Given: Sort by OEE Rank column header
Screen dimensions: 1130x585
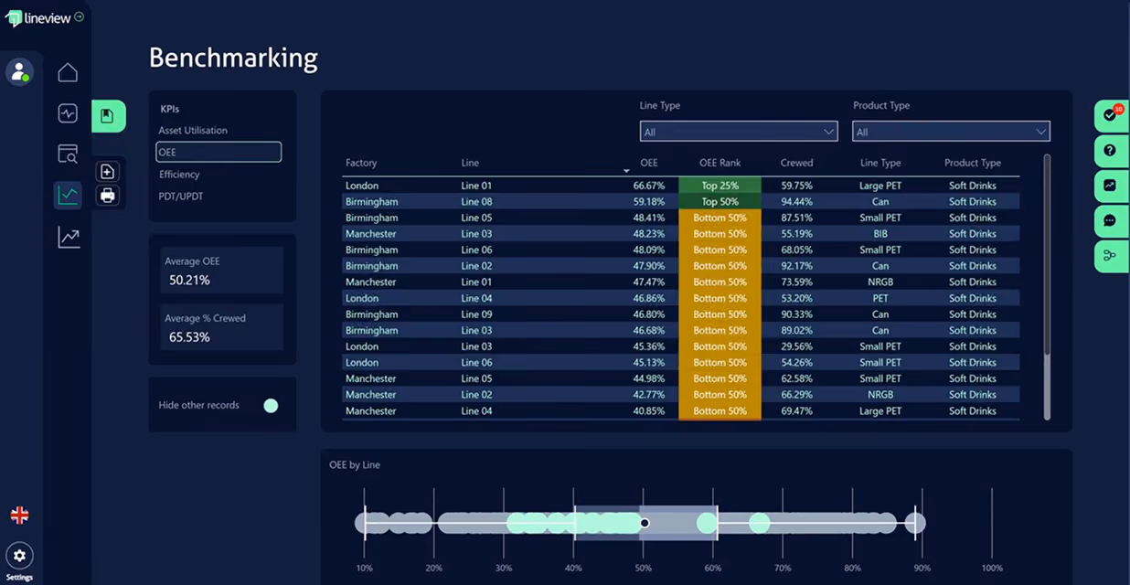Looking at the screenshot, I should click(x=720, y=163).
